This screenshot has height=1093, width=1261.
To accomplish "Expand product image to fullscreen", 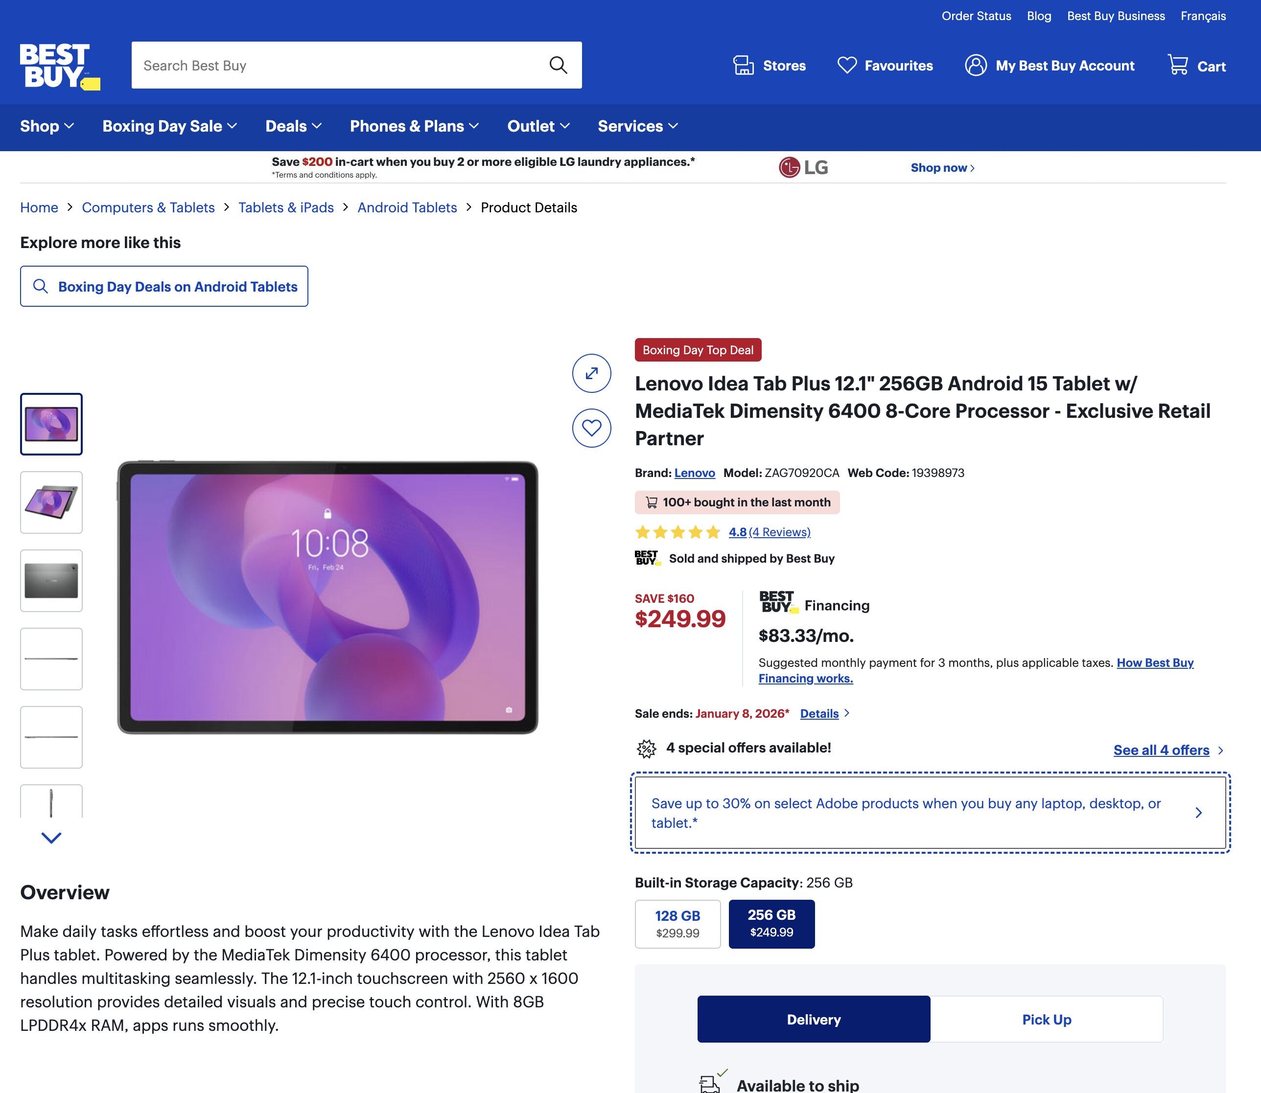I will pos(591,373).
